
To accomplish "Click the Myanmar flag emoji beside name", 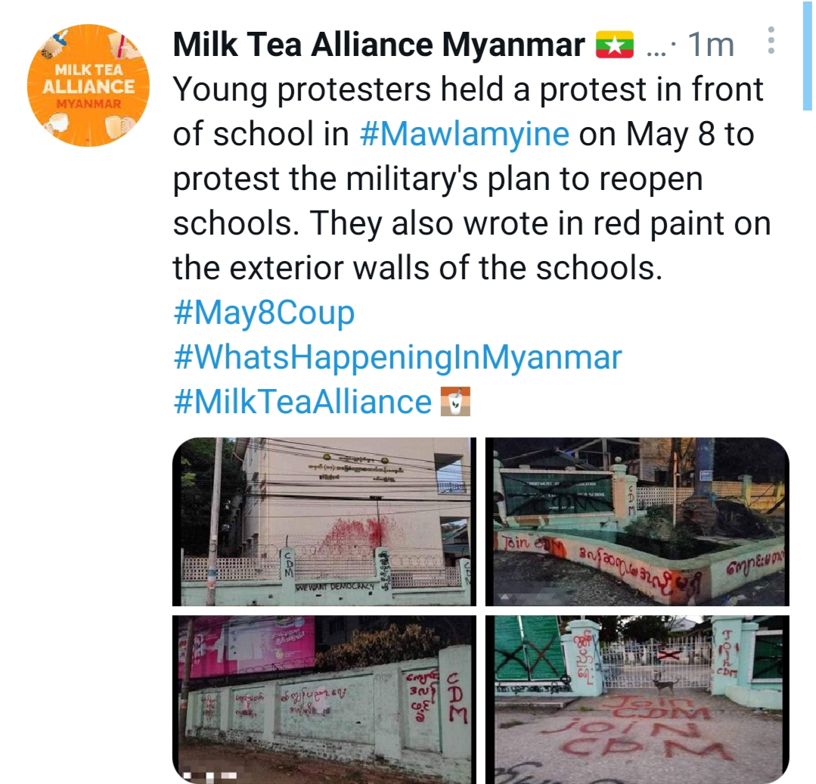I will point(614,44).
